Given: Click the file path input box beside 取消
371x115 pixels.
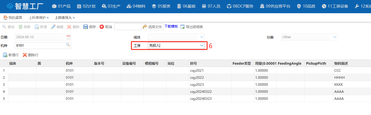Looking at the screenshot, I should coord(128,27).
